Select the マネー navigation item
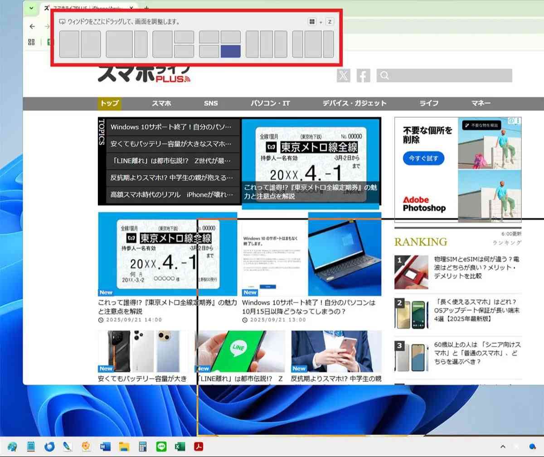Viewport: 544px width, 457px height. click(x=481, y=103)
